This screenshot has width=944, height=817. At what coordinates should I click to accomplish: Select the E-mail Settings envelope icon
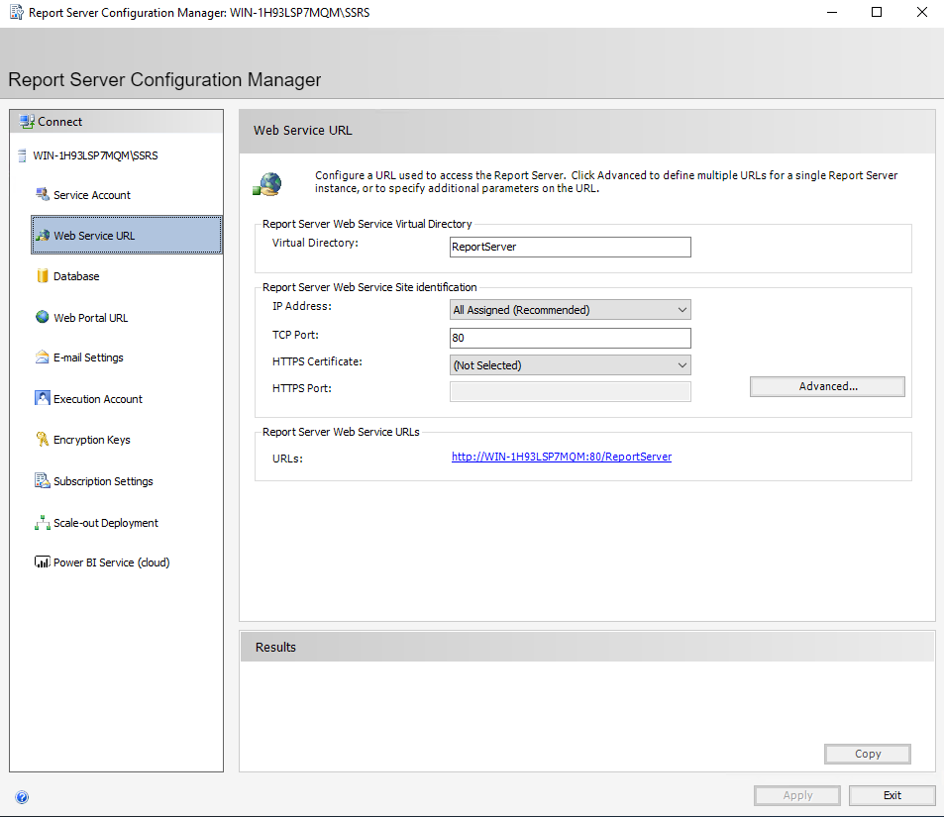pos(40,357)
